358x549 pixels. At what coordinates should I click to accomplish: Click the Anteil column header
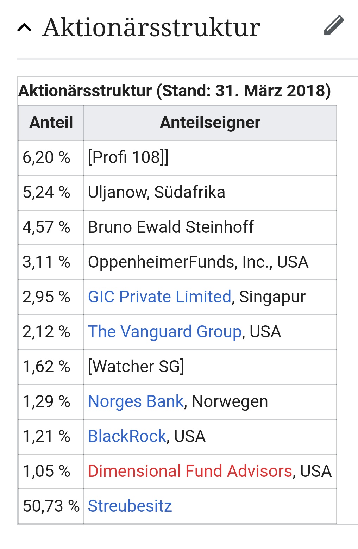tap(51, 123)
